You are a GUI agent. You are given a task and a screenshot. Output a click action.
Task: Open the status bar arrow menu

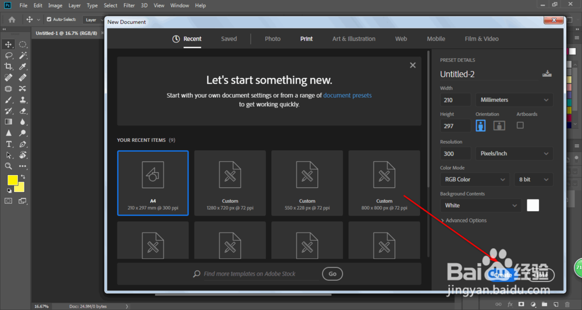(x=127, y=307)
